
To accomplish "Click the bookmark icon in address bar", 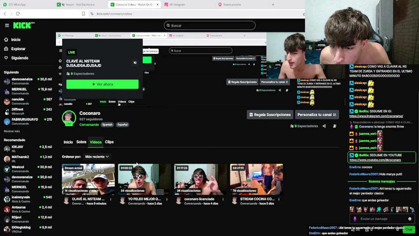I will [83, 14].
